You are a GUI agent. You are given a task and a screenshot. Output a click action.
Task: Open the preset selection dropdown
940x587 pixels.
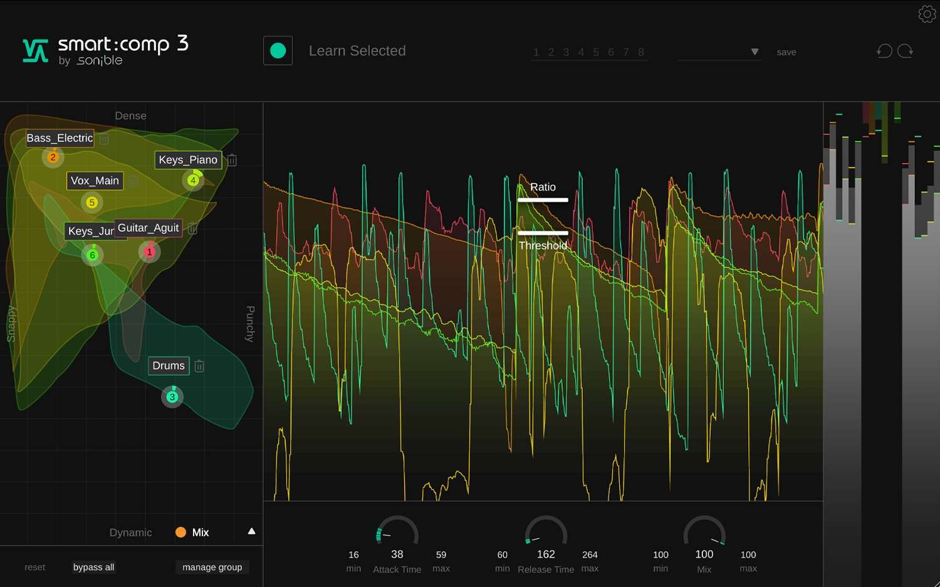point(755,51)
